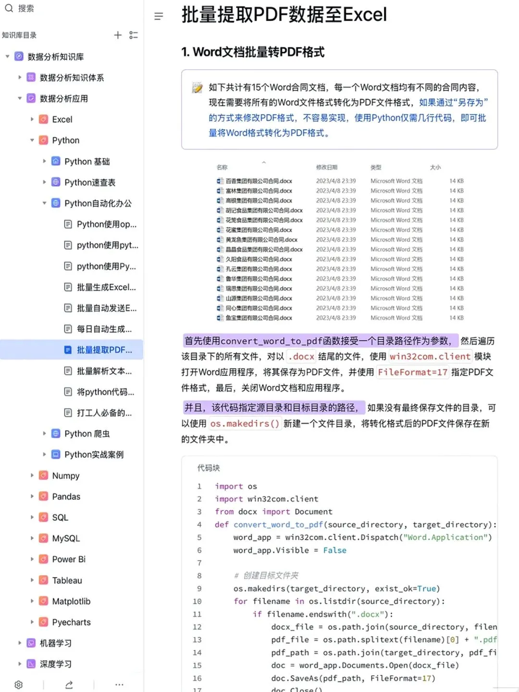Click the Tableau folder icon
This screenshot has width=519, height=692.
coord(43,580)
